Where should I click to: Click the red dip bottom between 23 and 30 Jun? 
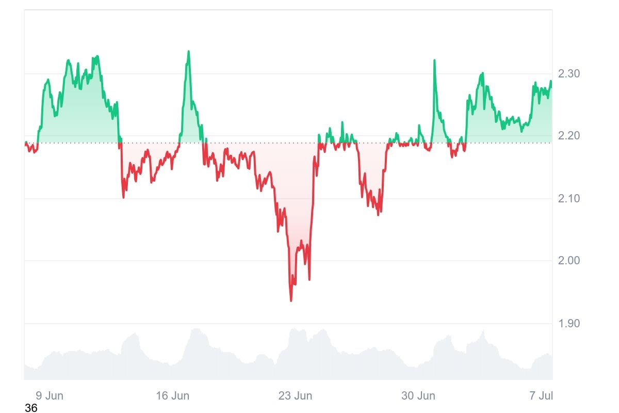click(378, 214)
